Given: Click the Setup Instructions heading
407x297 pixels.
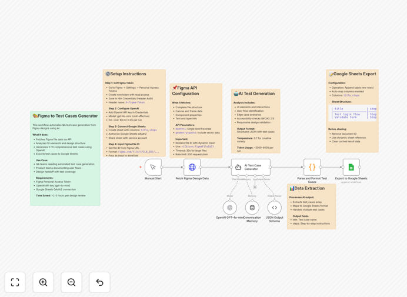Looking at the screenshot, I should 128,74.
